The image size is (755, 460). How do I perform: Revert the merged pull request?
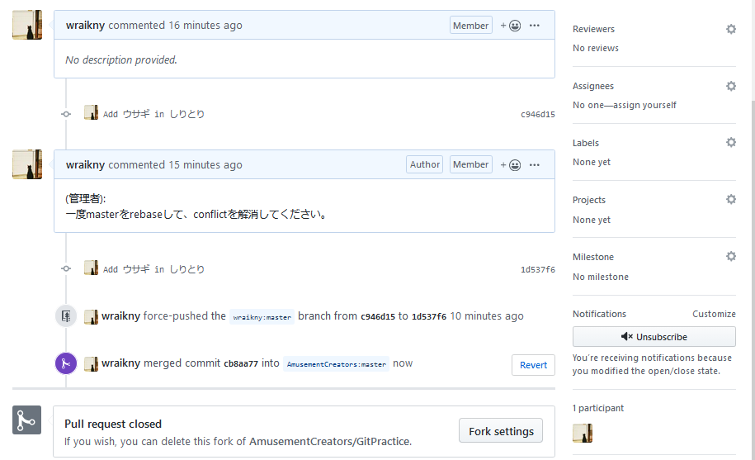click(x=533, y=365)
